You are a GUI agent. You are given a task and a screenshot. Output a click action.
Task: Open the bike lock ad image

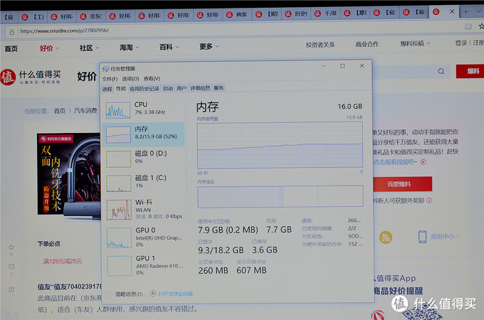click(68, 174)
